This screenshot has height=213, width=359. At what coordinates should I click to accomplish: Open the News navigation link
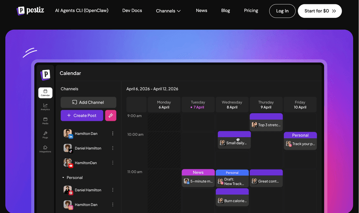coord(202,10)
